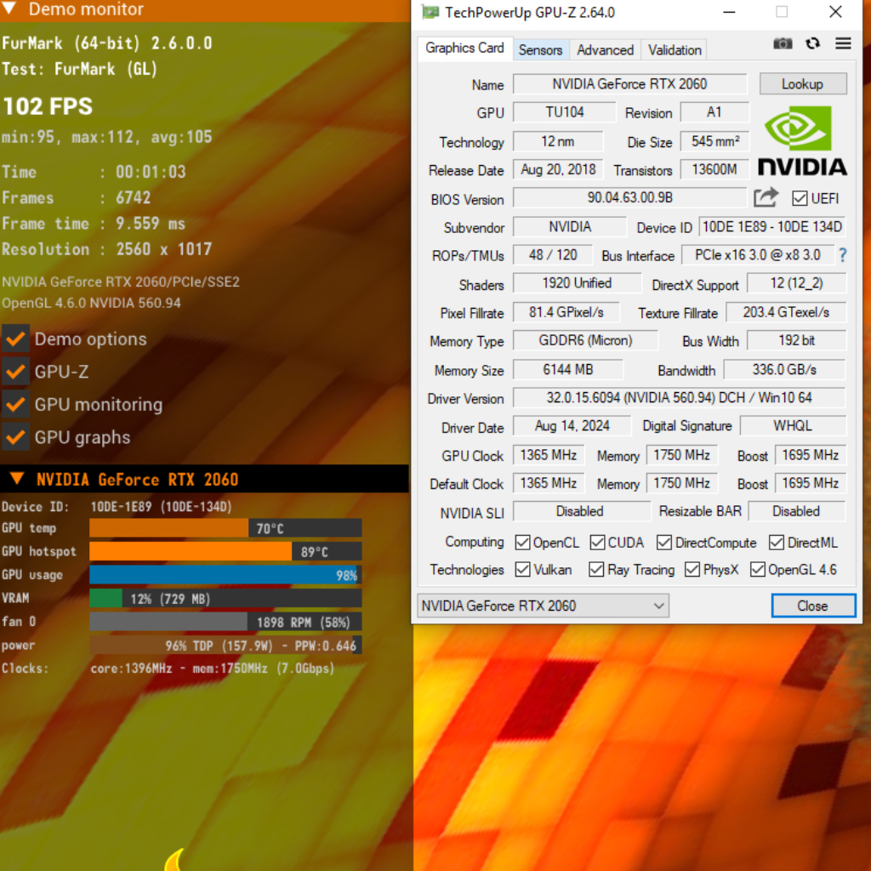Click the NVIDIA logo in GPU-Z
Screen dimensions: 871x871
[801, 142]
